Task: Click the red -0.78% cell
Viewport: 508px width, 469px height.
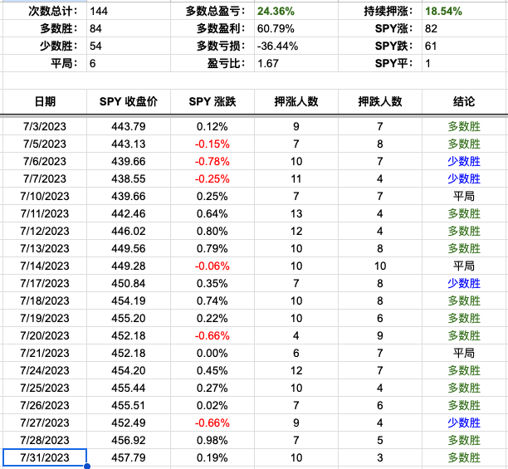Action: (212, 161)
